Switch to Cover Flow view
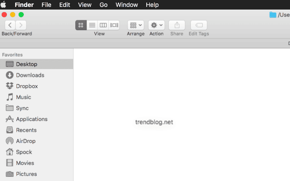Screen dimensions: 290x181 tap(114, 25)
